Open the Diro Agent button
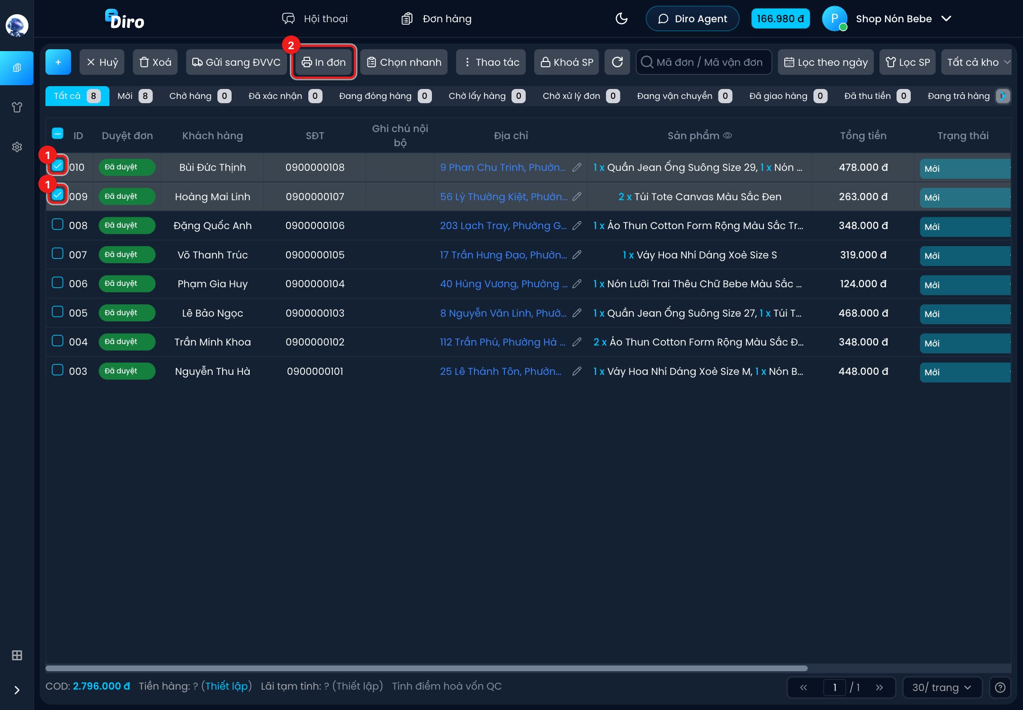1023x710 pixels. coord(692,19)
